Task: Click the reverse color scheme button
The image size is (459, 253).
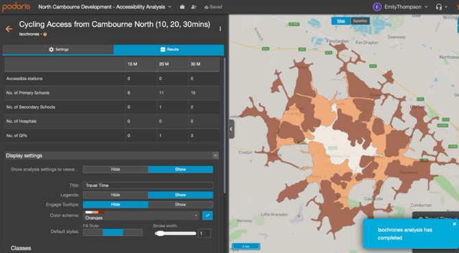Action: click(208, 215)
